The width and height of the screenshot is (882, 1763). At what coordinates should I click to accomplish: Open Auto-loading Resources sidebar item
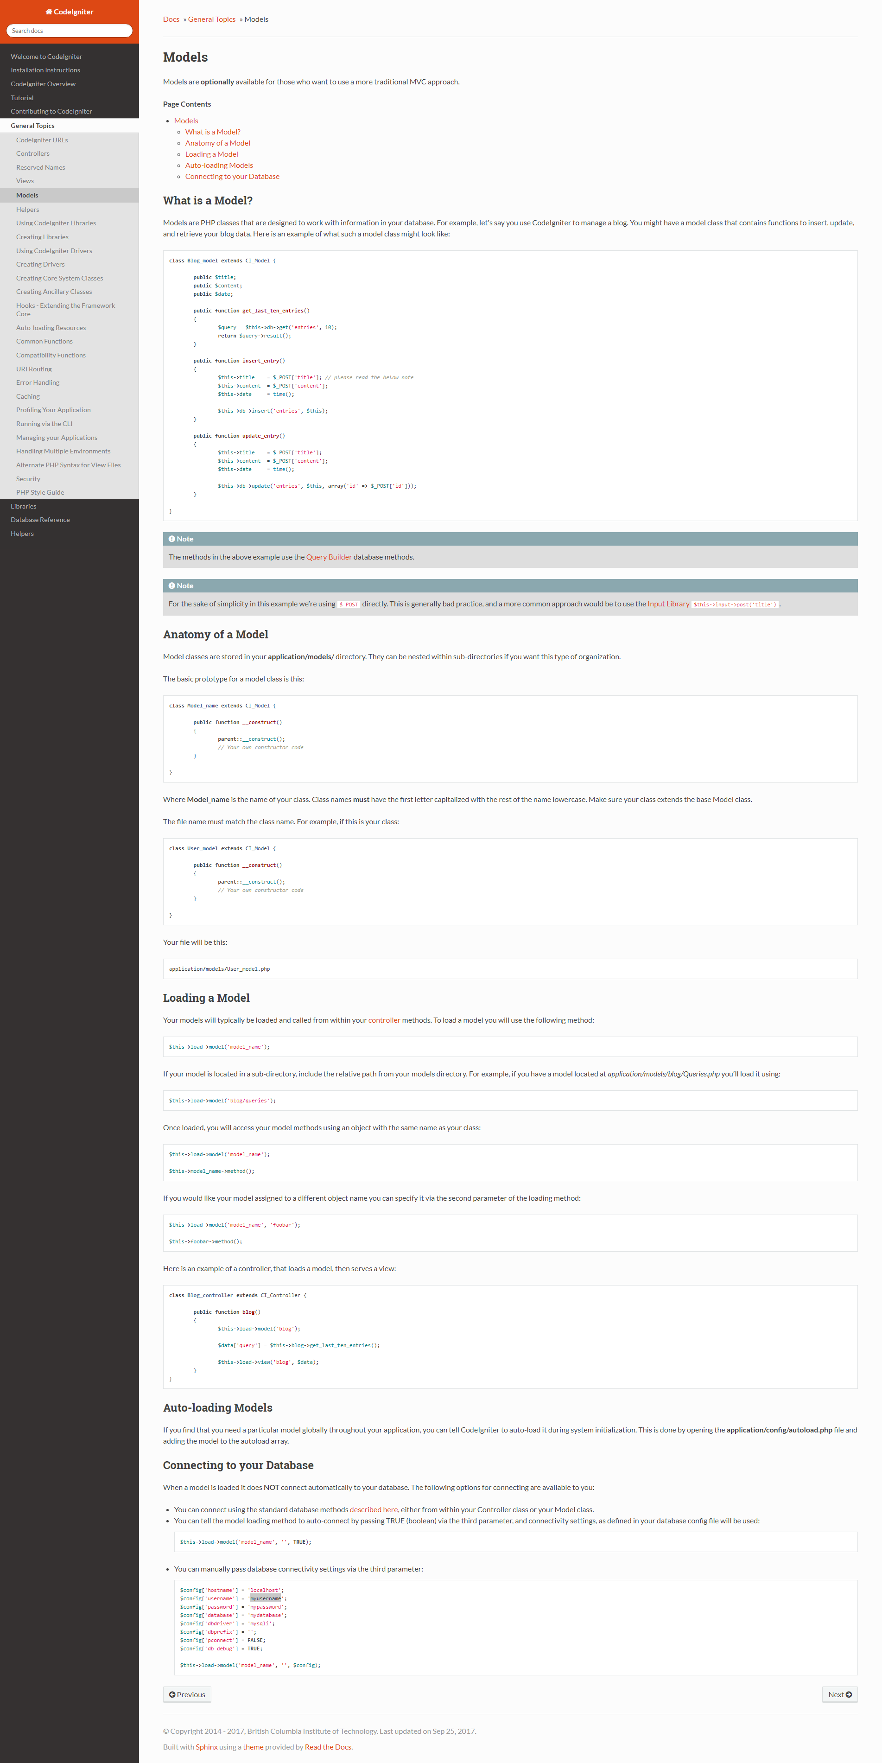coord(69,328)
